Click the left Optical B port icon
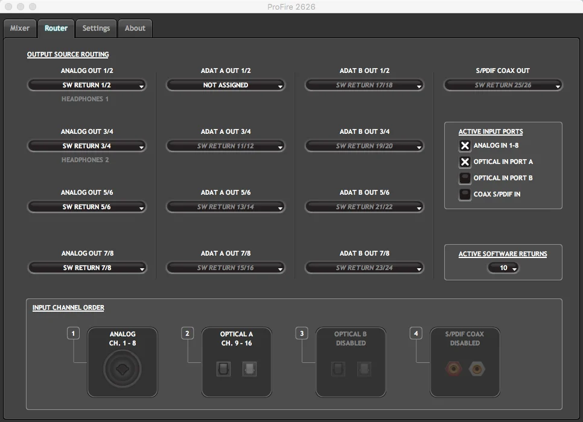This screenshot has height=422, width=583. [338, 369]
